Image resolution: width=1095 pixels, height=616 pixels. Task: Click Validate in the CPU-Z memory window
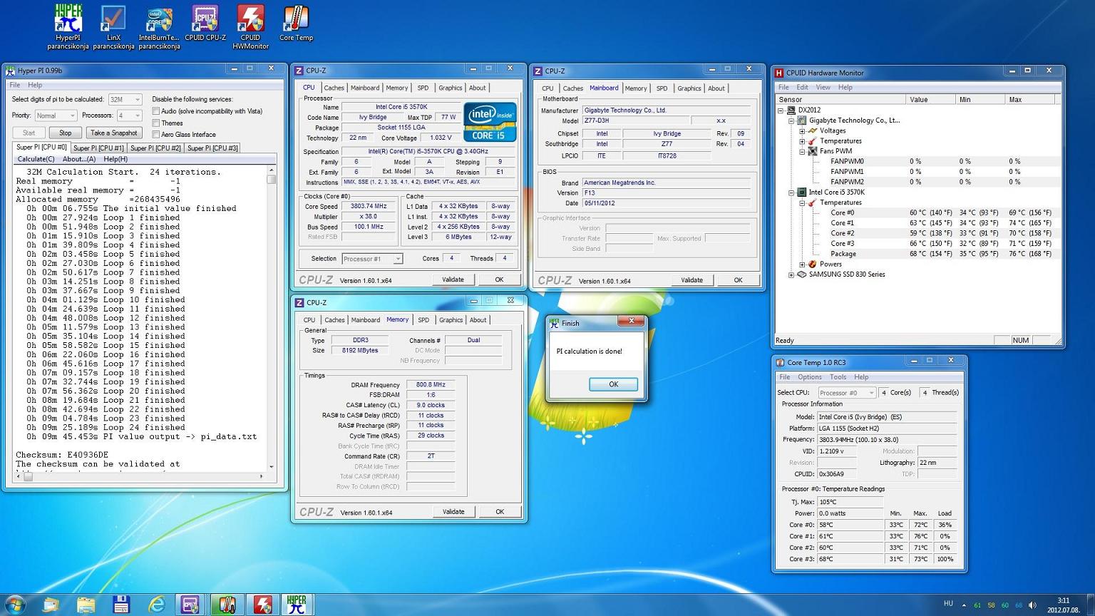tap(453, 512)
